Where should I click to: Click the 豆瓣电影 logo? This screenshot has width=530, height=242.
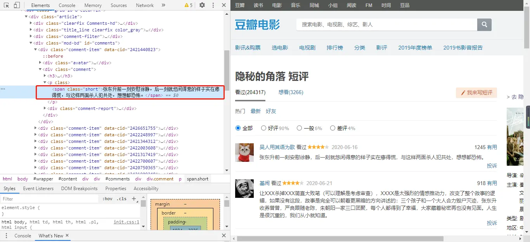click(257, 24)
